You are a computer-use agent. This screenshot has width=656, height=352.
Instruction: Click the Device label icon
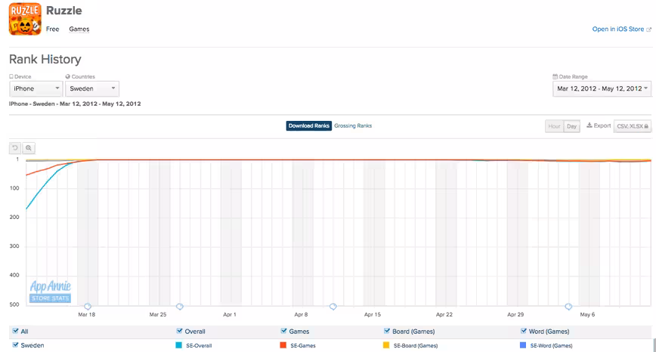11,76
